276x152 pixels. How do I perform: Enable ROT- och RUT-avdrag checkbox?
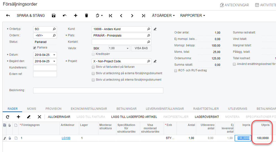pyautogui.click(x=176, y=70)
